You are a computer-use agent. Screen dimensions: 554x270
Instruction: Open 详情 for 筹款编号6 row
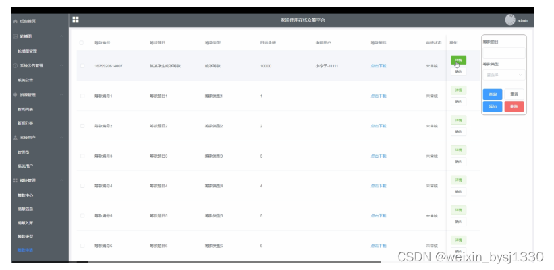[459, 240]
